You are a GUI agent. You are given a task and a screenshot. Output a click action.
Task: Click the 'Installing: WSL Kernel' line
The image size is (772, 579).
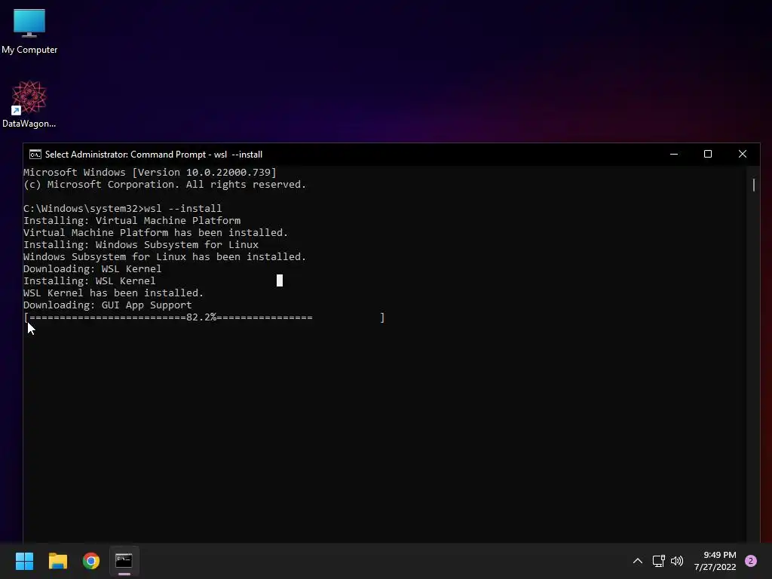pos(89,281)
